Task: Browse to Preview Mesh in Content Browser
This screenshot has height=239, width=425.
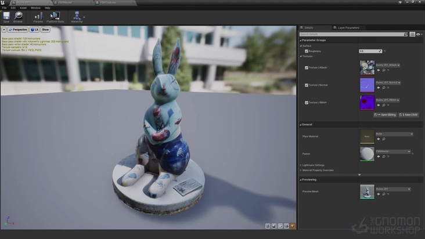Action: [384, 194]
